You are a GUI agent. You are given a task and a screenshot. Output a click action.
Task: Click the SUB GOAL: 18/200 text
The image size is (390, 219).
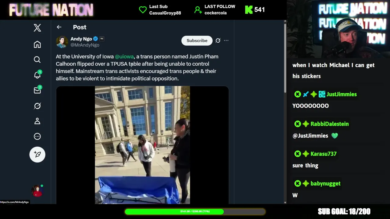[344, 211]
